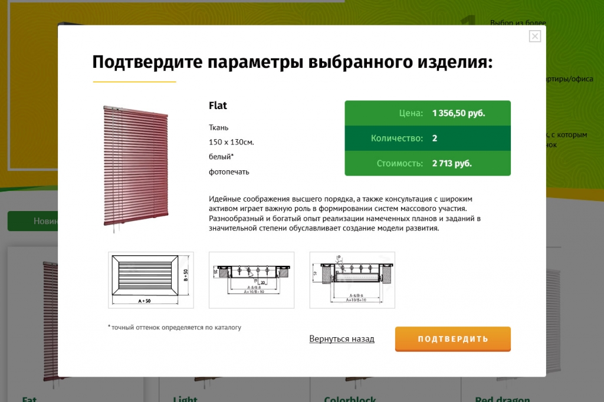Click the orange ПОДТВЕРДИТЬ button
This screenshot has height=402, width=604.
(452, 339)
